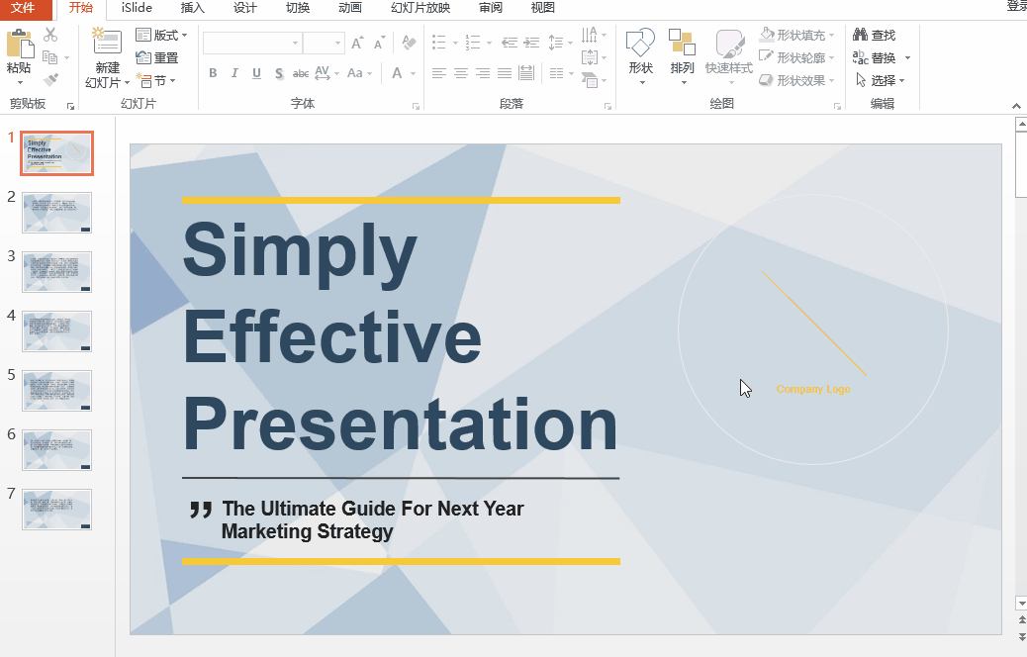This screenshot has height=657, width=1027.
Task: Click the Clear Formatting eraser icon
Action: (409, 44)
